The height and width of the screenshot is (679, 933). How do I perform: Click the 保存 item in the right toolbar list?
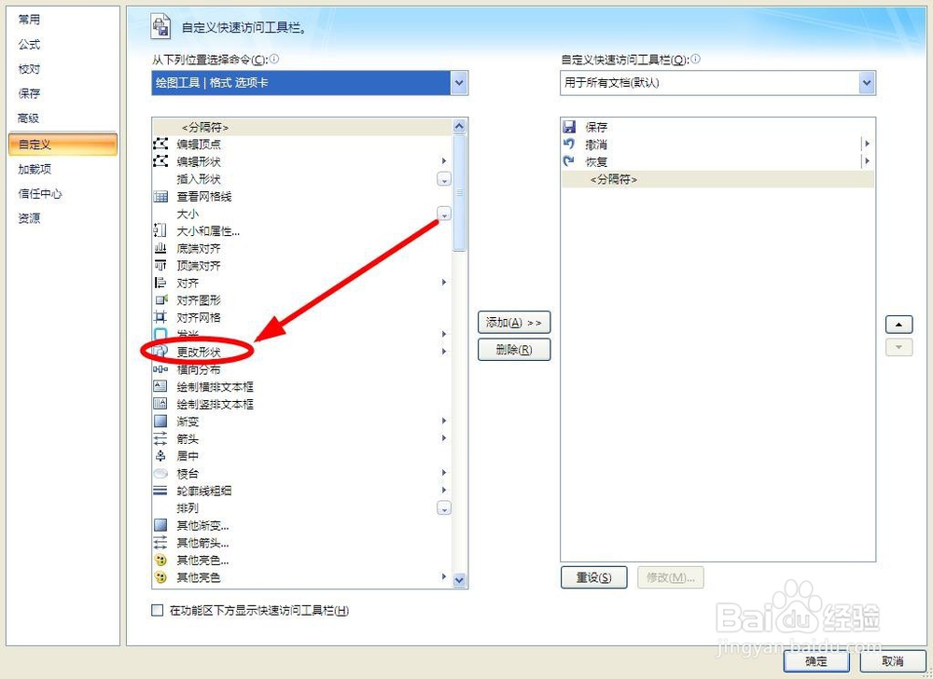click(596, 125)
